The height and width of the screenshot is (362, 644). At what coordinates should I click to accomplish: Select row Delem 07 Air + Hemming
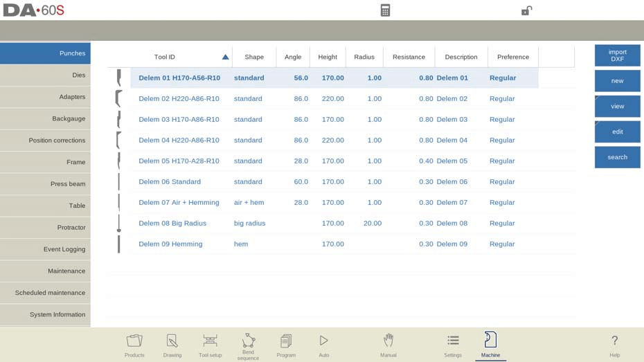[334, 202]
